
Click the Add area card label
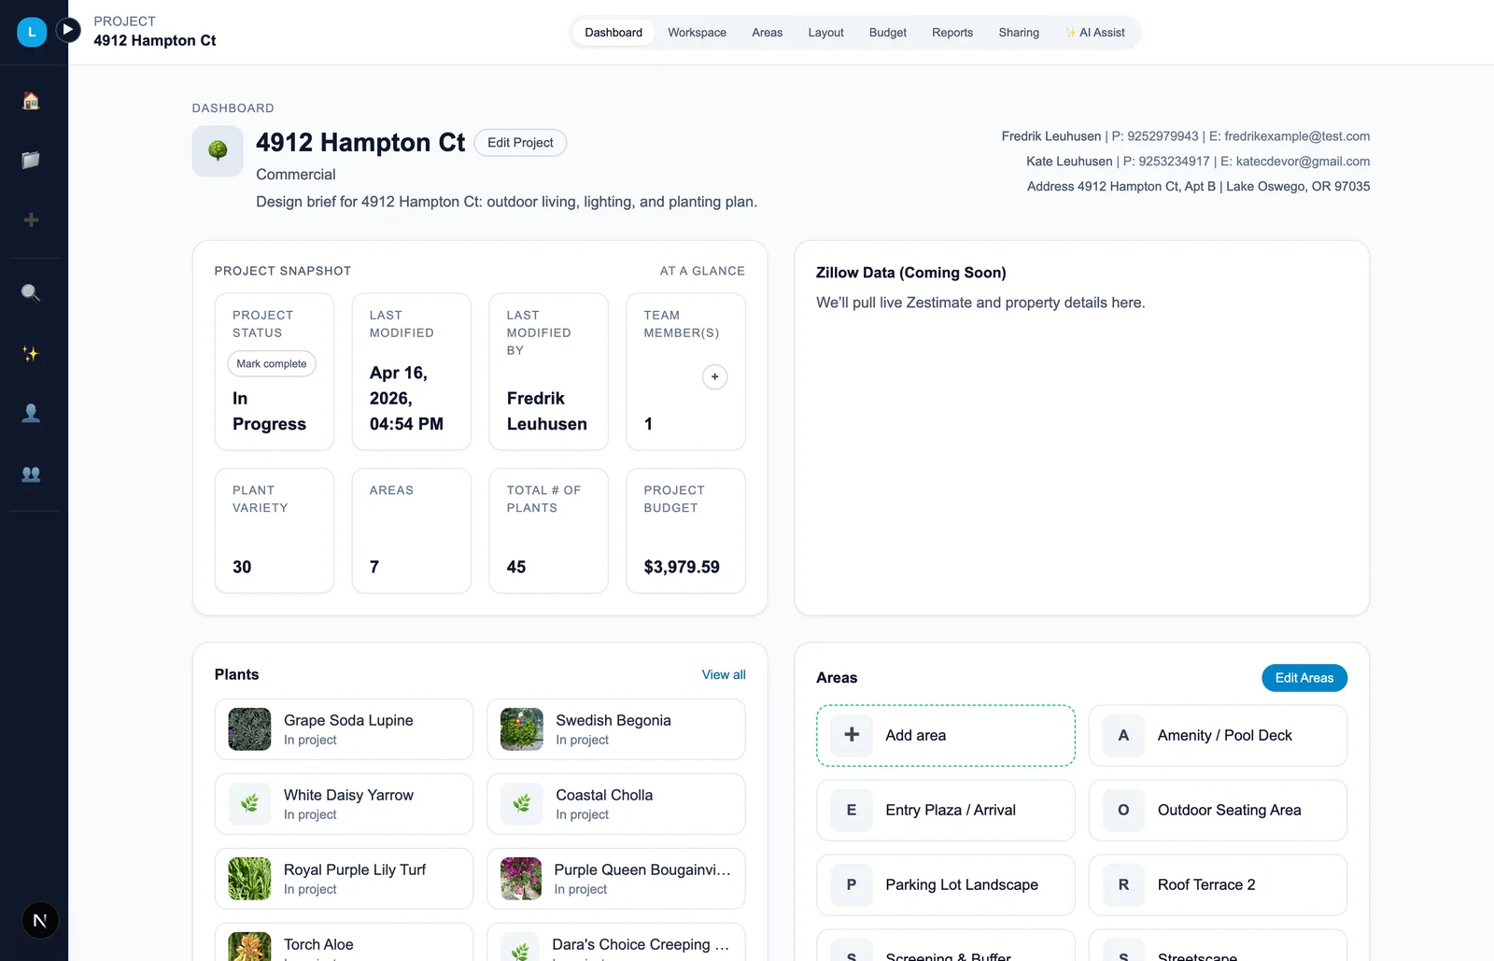pos(916,735)
